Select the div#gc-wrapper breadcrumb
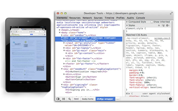The width and height of the screenshot is (178, 111). click(x=105, y=99)
